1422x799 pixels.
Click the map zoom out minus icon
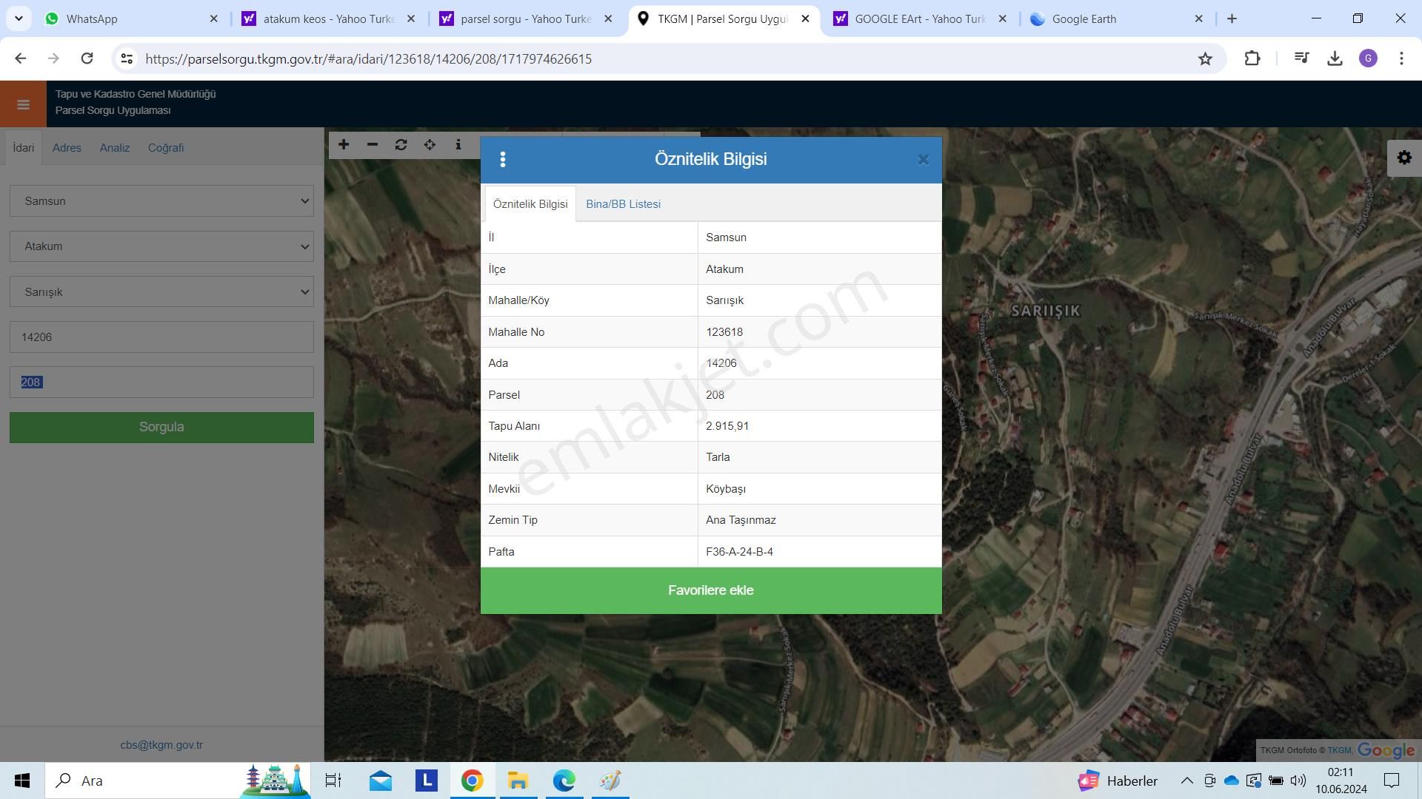click(x=373, y=145)
